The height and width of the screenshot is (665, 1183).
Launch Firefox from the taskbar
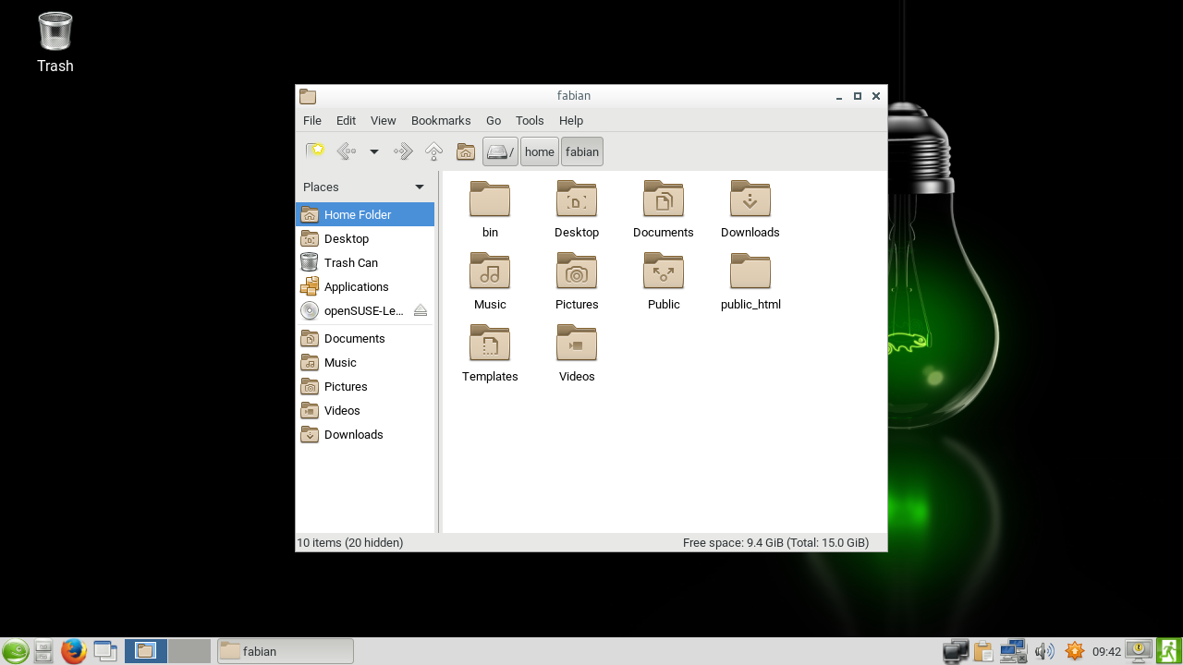click(x=74, y=651)
